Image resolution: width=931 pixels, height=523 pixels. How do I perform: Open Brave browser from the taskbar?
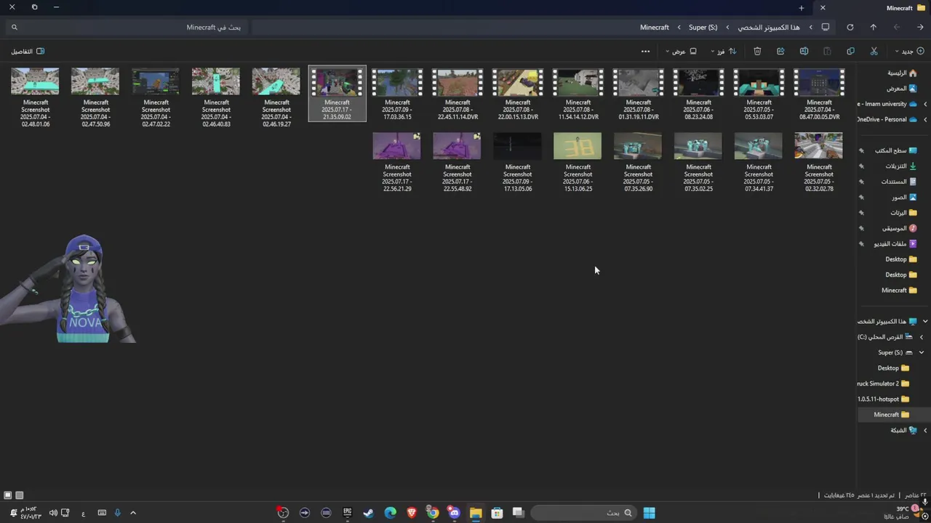click(412, 513)
